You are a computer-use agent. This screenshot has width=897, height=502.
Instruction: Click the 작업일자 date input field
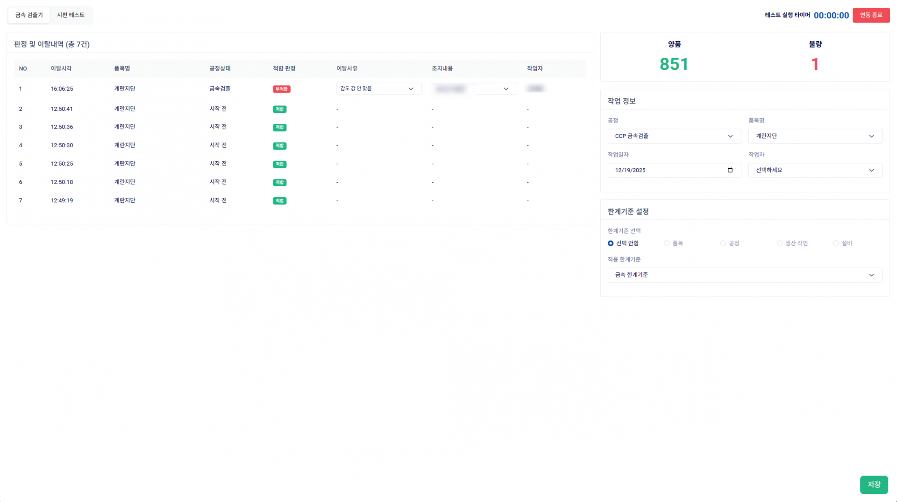(663, 170)
